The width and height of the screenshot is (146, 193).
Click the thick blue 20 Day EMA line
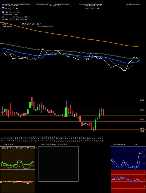tap(69, 55)
